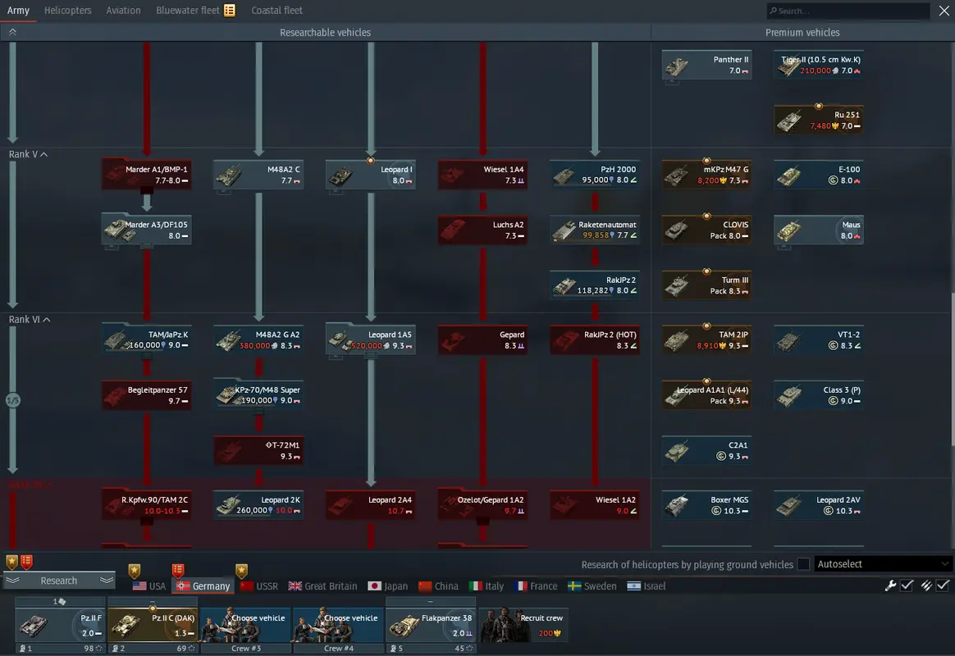Collapse the Rank VI section
The width and height of the screenshot is (955, 656).
tap(47, 320)
